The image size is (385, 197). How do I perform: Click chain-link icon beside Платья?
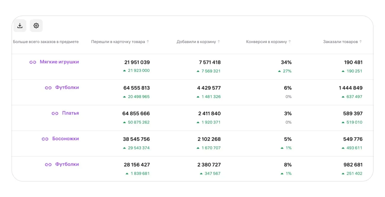pos(55,113)
